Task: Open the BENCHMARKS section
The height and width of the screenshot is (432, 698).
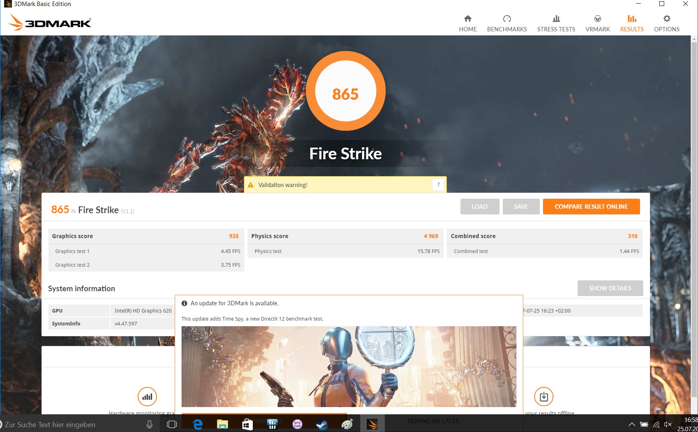Action: pyautogui.click(x=507, y=23)
